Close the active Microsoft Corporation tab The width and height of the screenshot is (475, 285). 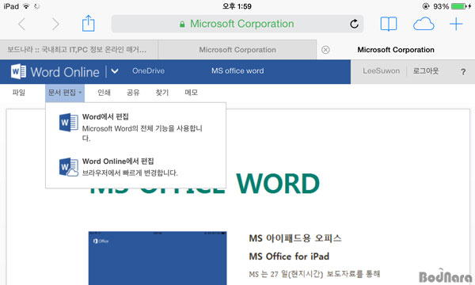(325, 50)
